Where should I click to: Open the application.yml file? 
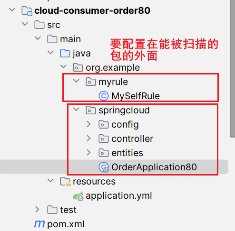coord(119,196)
